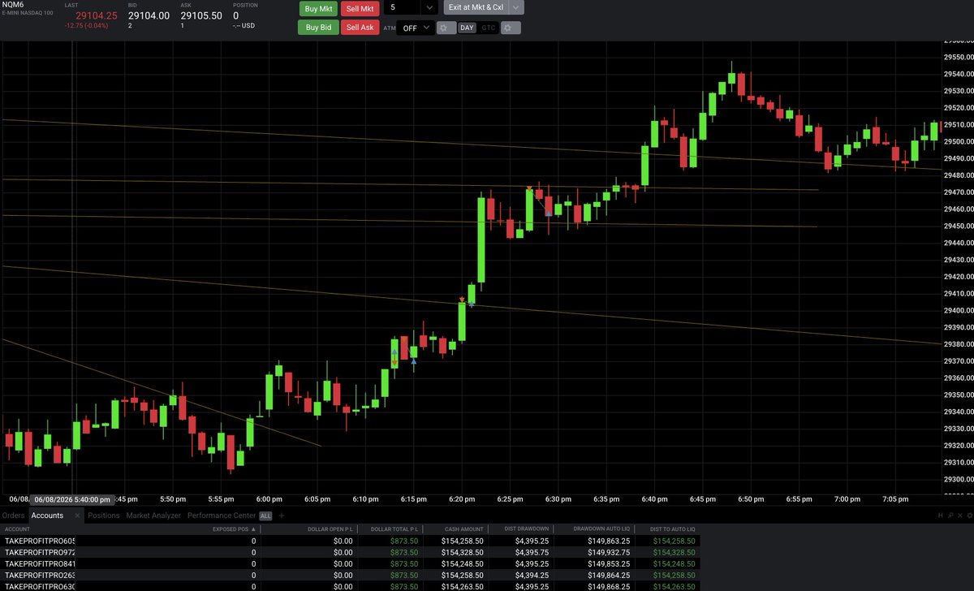The height and width of the screenshot is (591, 974).
Task: Select GTC time-in-force
Action: (x=488, y=28)
